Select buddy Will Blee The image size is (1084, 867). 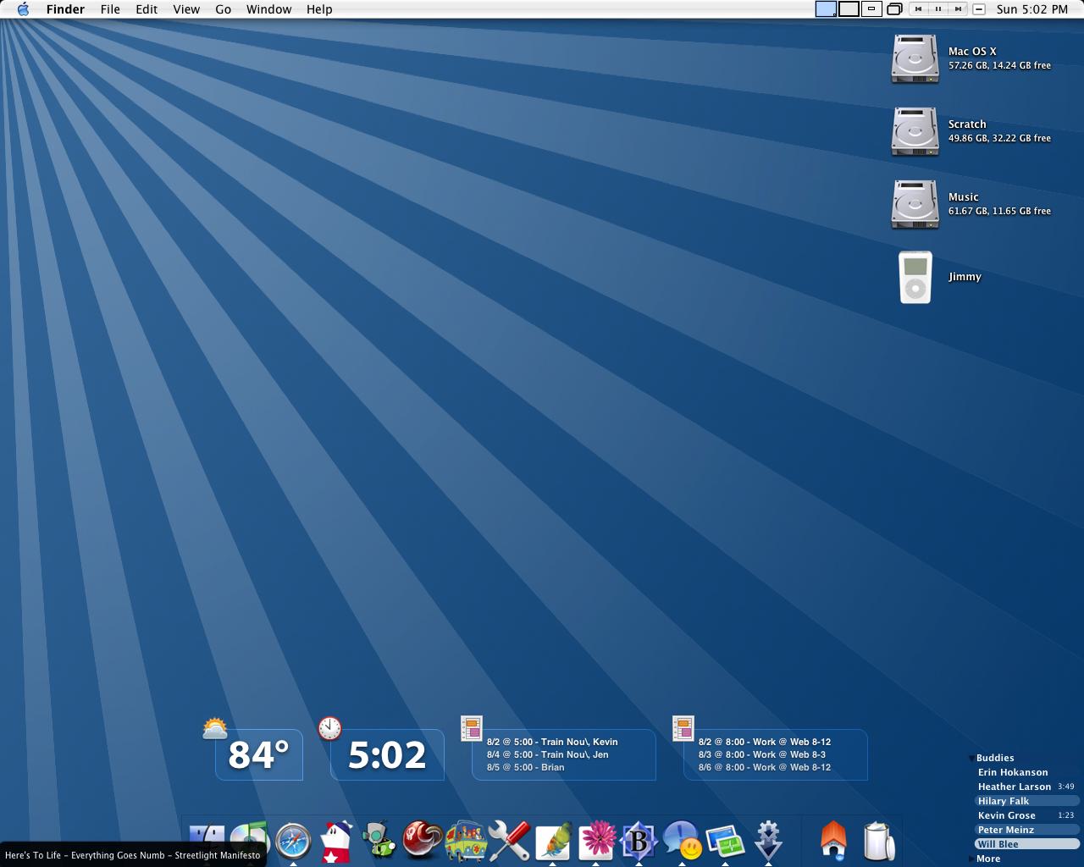click(x=998, y=844)
